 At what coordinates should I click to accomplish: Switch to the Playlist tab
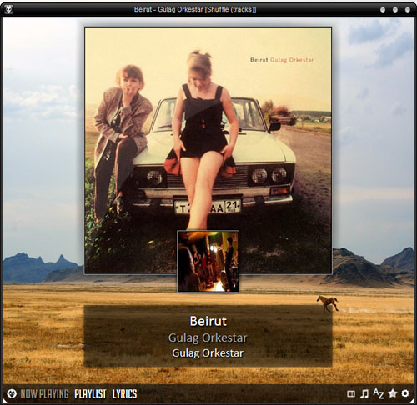tap(90, 394)
